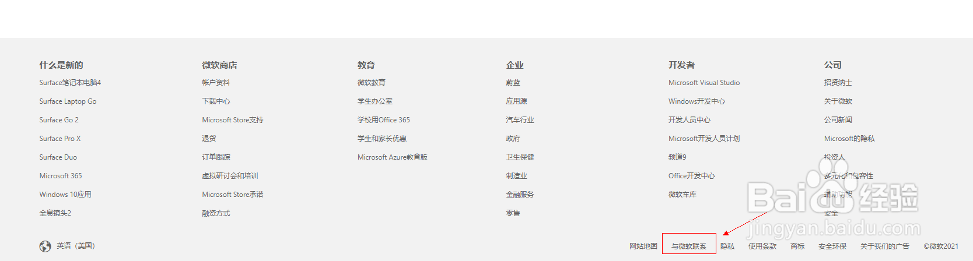Go to 下载中心
973x261 pixels.
[216, 101]
